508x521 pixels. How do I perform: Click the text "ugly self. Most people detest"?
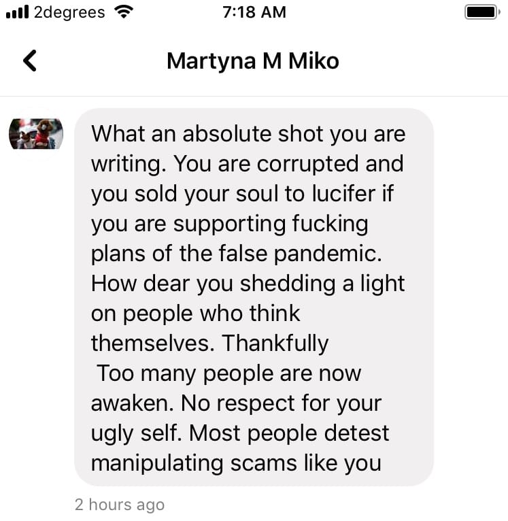(x=240, y=434)
